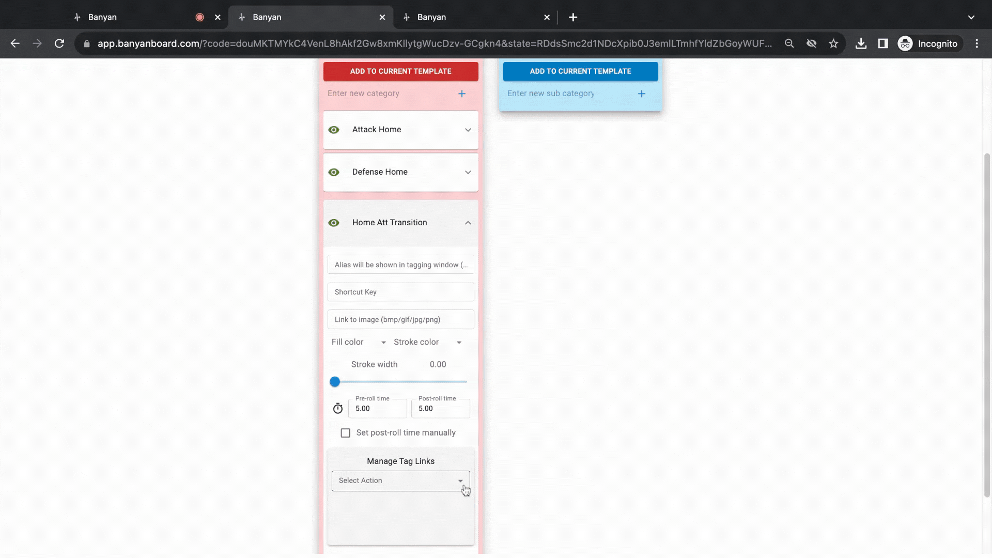Click the red Add To Current Template button

[401, 71]
